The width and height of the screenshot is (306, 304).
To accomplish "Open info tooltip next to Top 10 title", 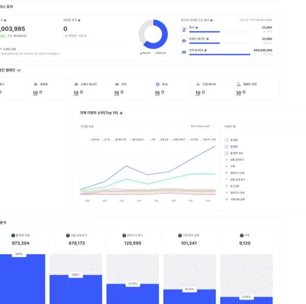I will coord(121,113).
